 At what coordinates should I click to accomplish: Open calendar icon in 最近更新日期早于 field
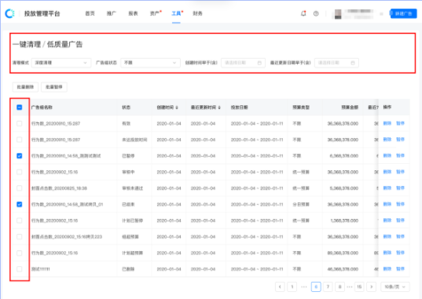[353, 63]
